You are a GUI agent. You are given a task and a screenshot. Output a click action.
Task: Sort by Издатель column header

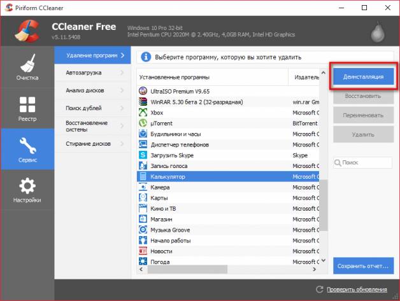tap(304, 77)
